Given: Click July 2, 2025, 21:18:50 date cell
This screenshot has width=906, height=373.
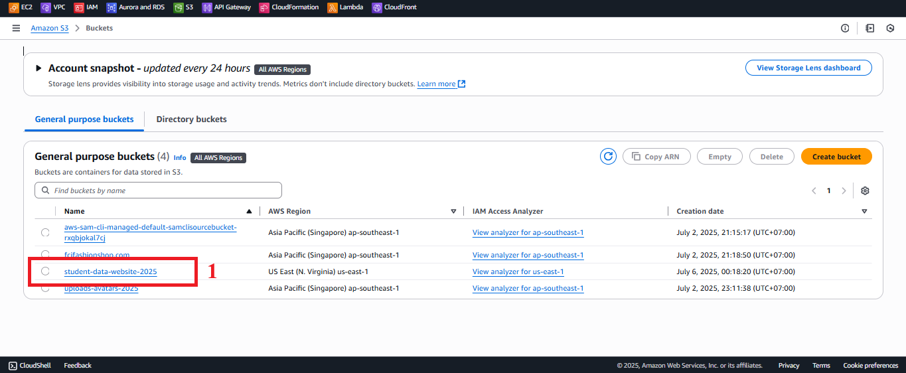Looking at the screenshot, I should tap(735, 255).
